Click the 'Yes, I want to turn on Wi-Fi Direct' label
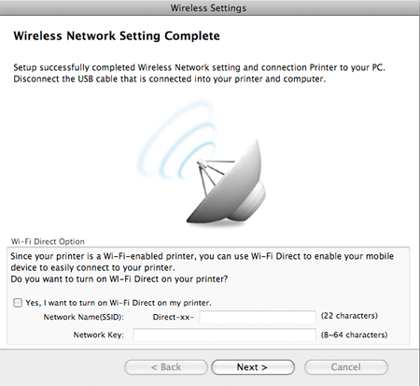The image size is (420, 386). (x=119, y=303)
